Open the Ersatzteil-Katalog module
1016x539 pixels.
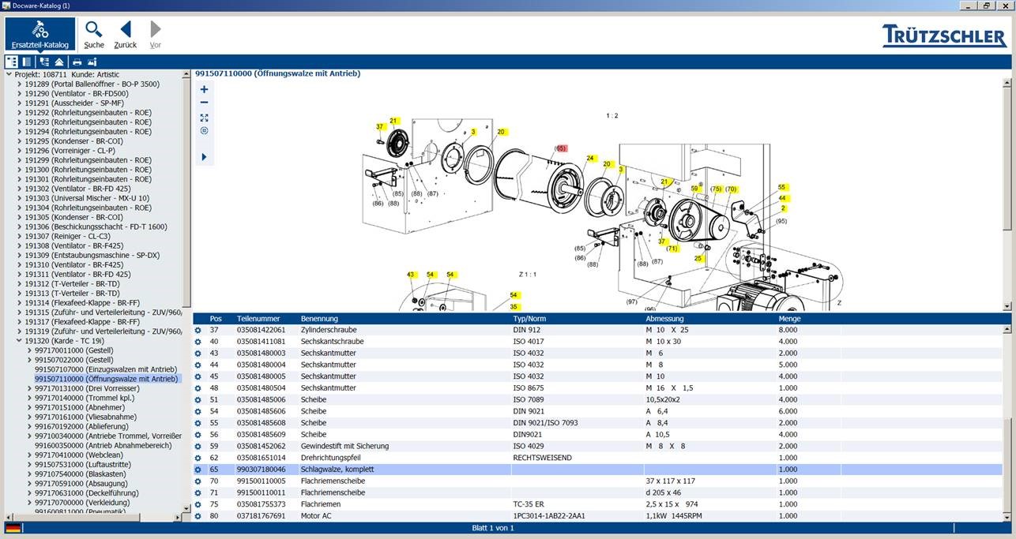click(40, 34)
